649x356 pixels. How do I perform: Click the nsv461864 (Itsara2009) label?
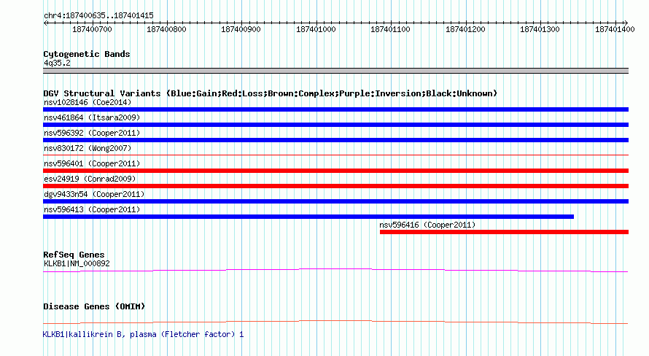click(x=92, y=117)
